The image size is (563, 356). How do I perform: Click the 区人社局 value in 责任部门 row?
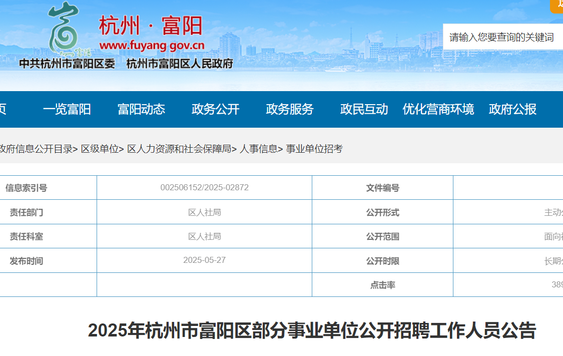coord(205,212)
